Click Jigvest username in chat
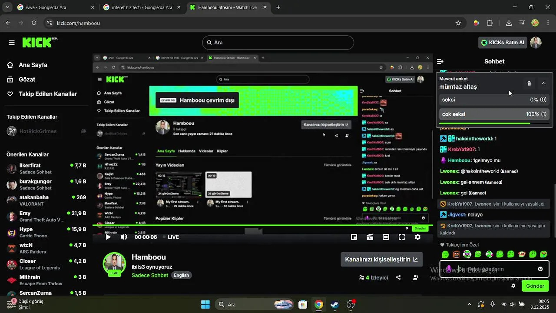556x313 pixels. 457,215
